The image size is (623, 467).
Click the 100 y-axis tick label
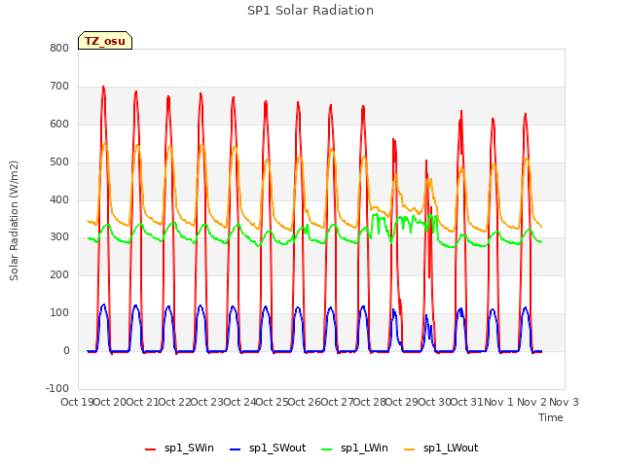pos(59,313)
